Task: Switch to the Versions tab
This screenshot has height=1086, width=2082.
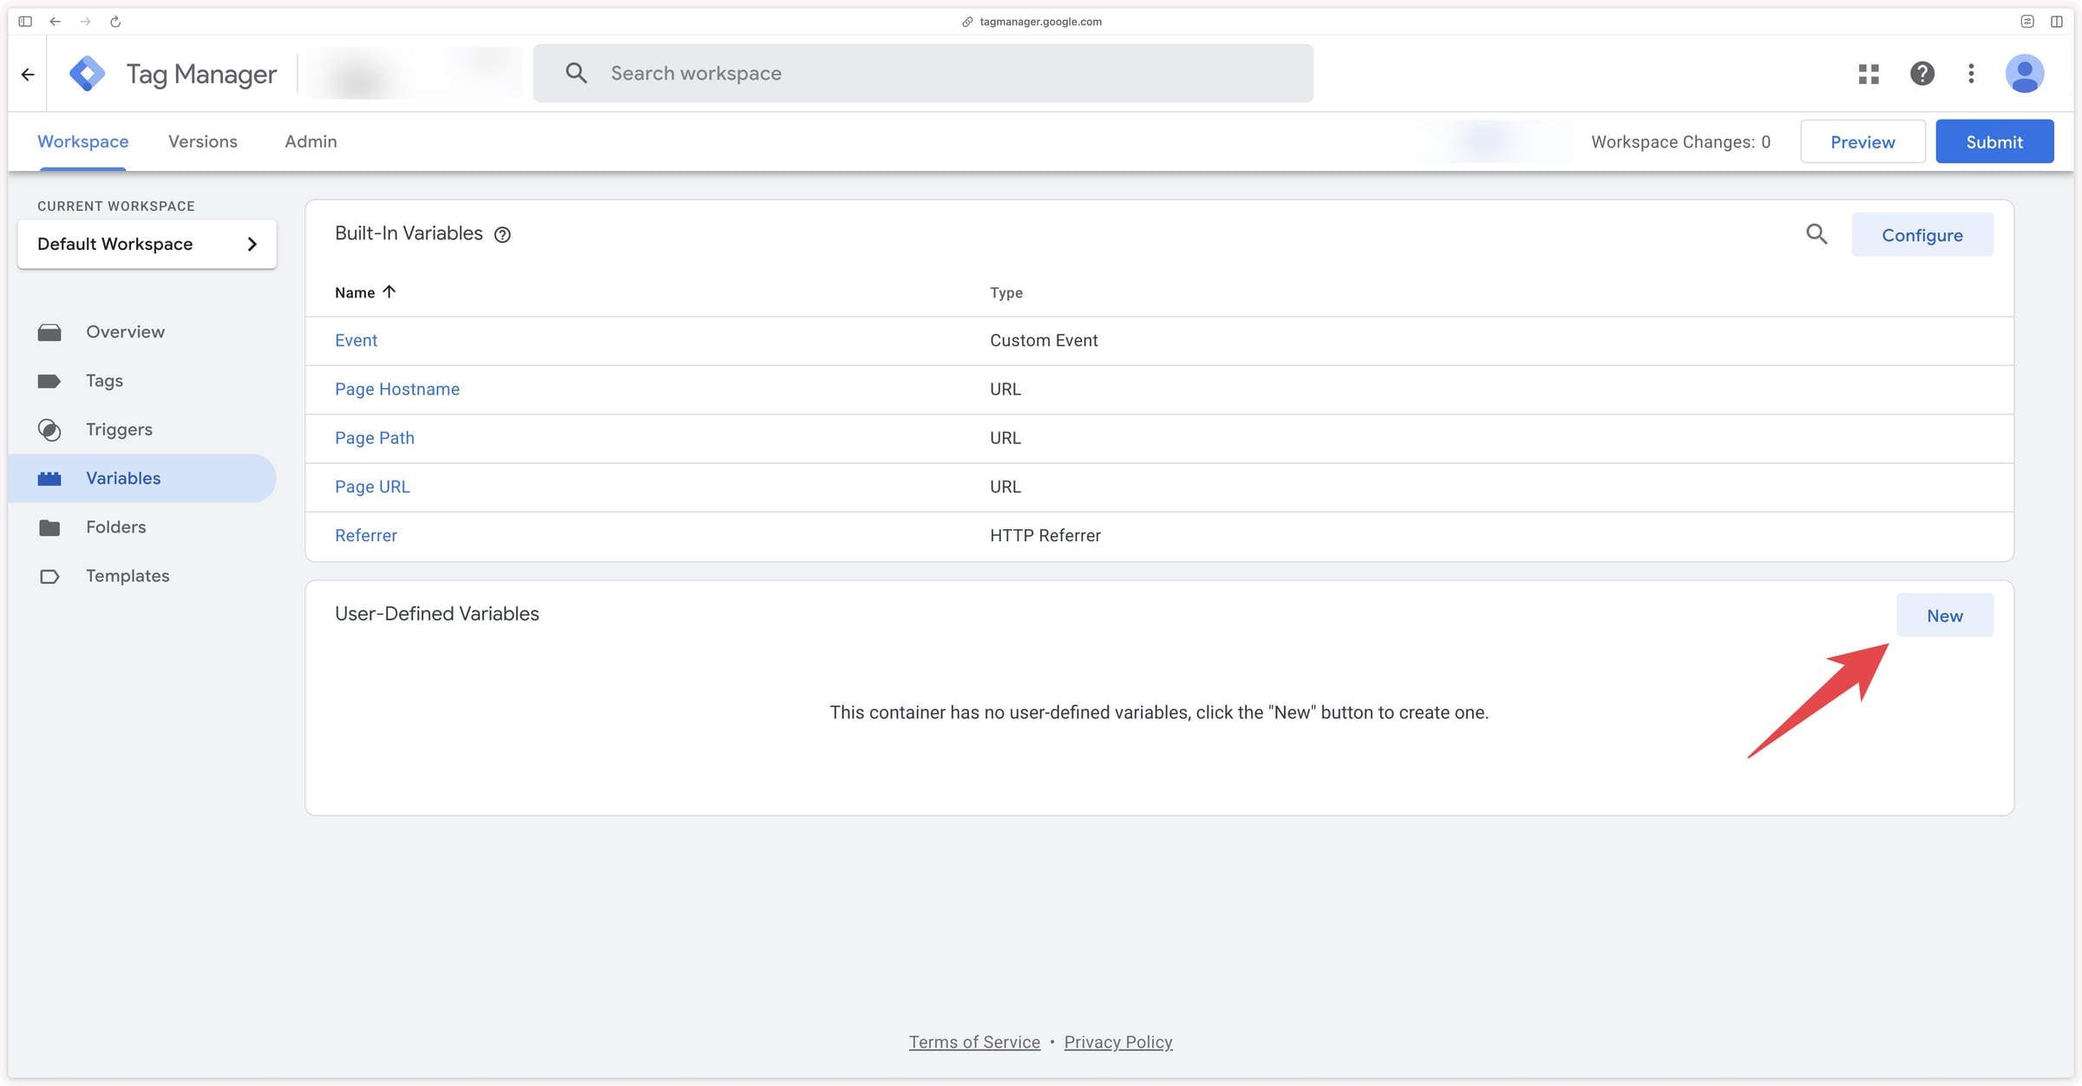Action: click(203, 141)
